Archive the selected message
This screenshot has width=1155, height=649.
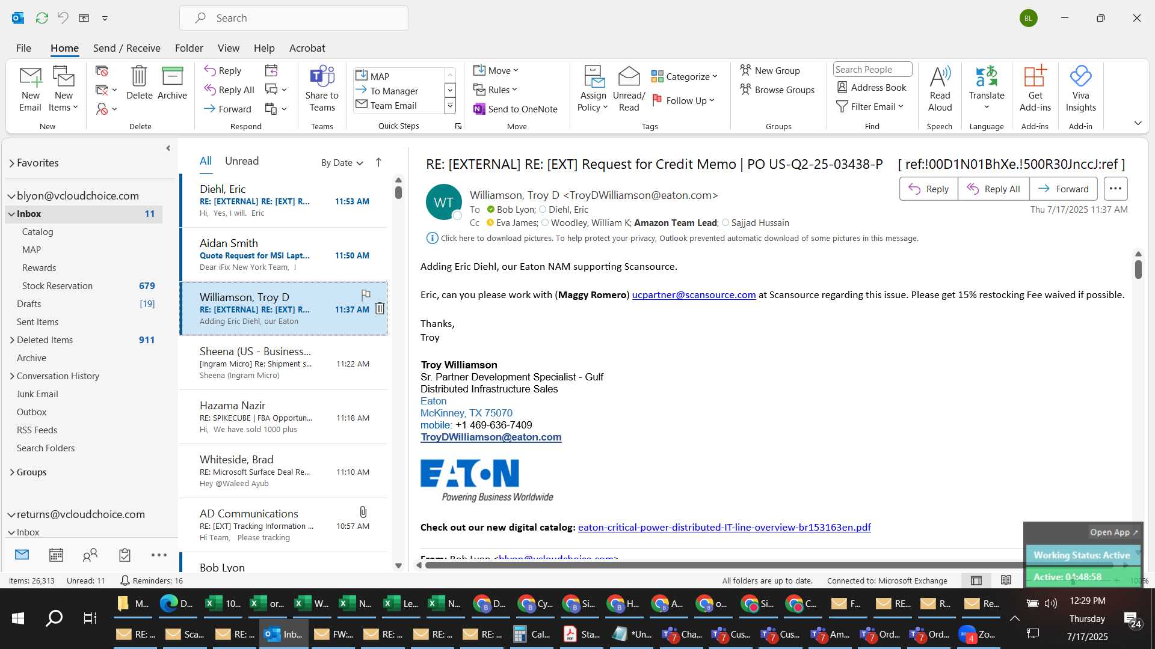click(172, 83)
